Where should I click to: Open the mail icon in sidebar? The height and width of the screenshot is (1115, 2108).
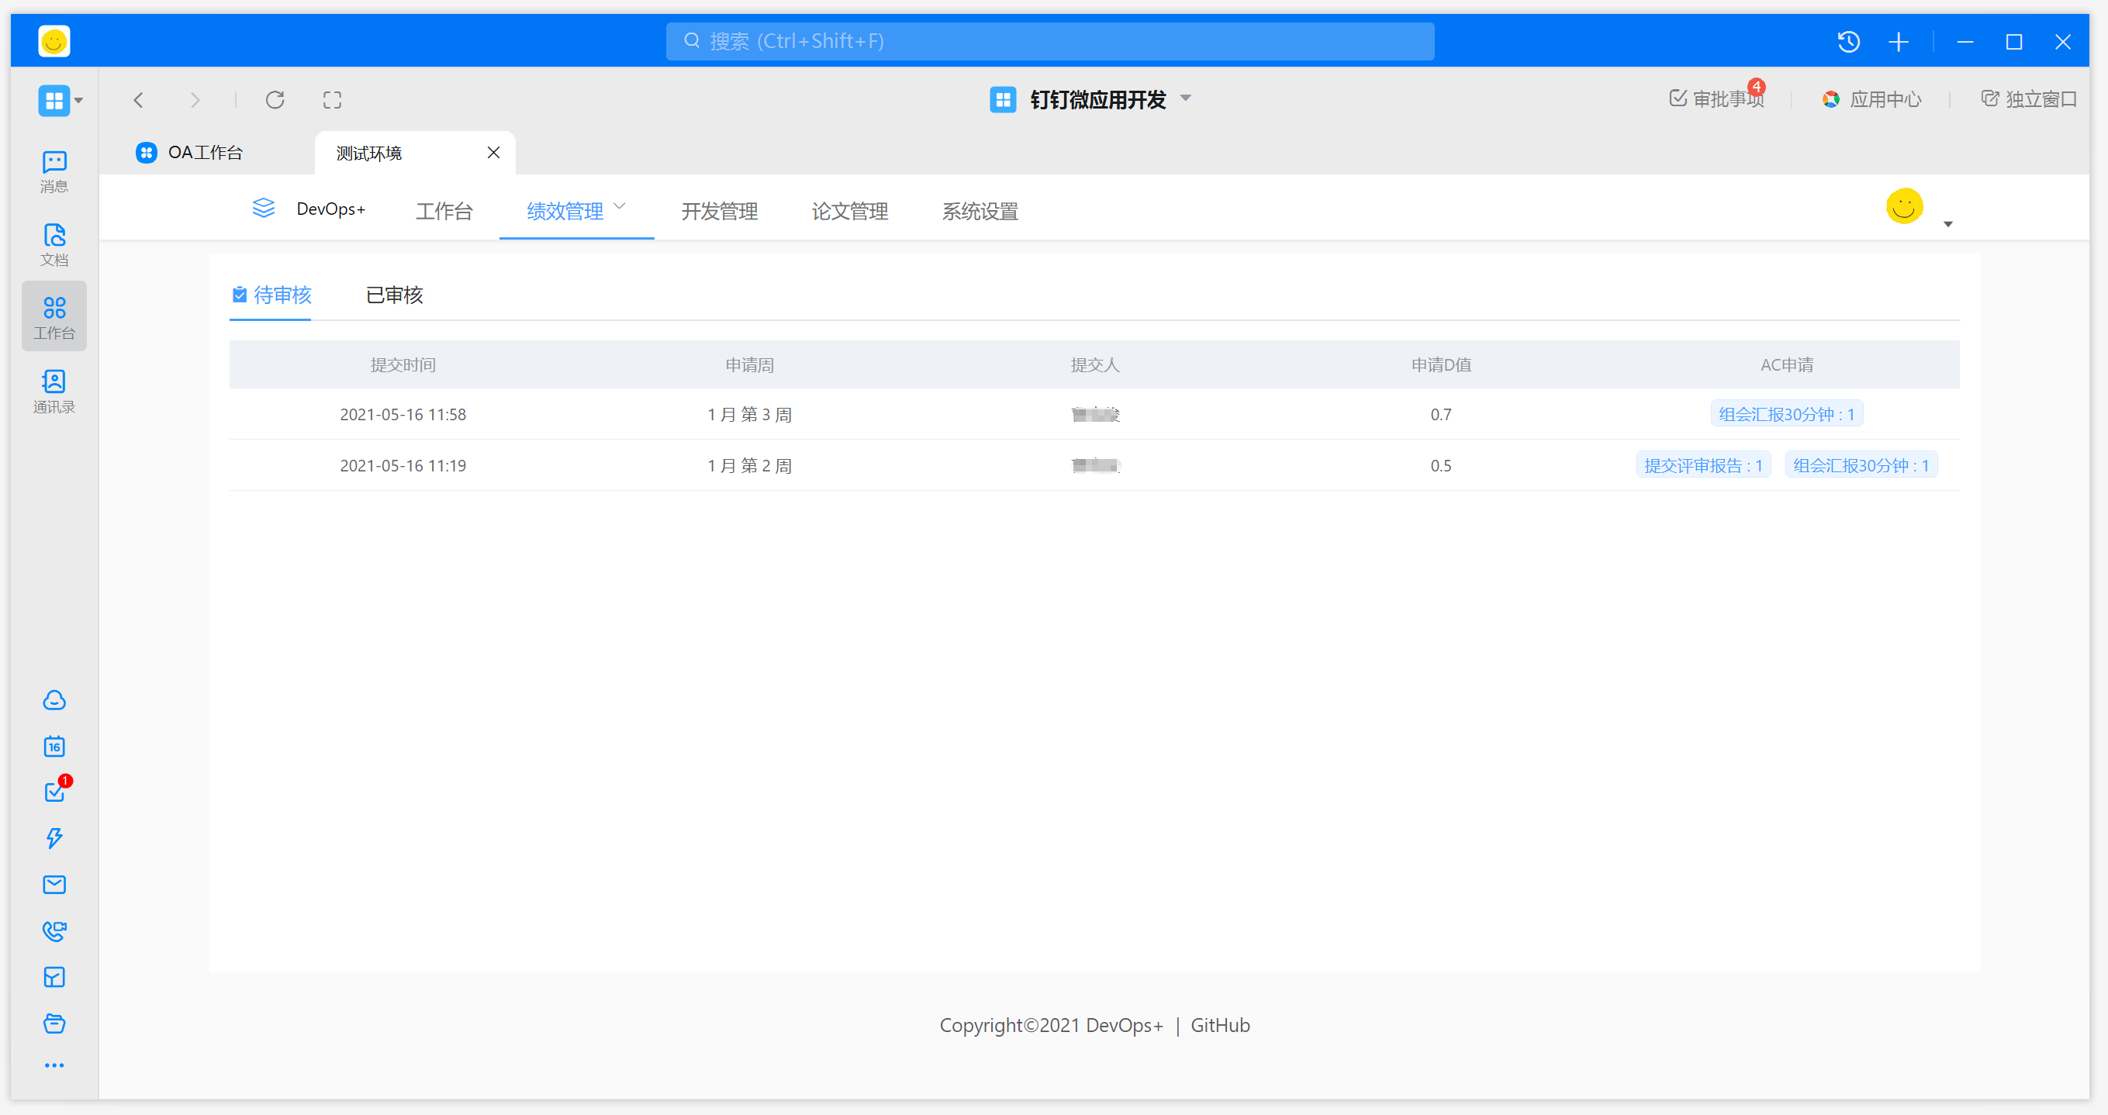click(54, 884)
